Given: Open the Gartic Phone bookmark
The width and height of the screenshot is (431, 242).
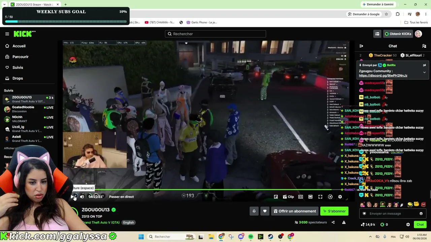Looking at the screenshot, I should 201,23.
